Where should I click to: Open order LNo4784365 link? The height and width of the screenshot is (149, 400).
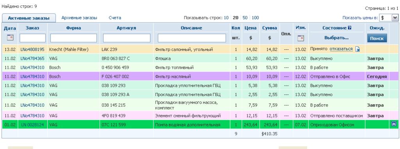(32, 59)
